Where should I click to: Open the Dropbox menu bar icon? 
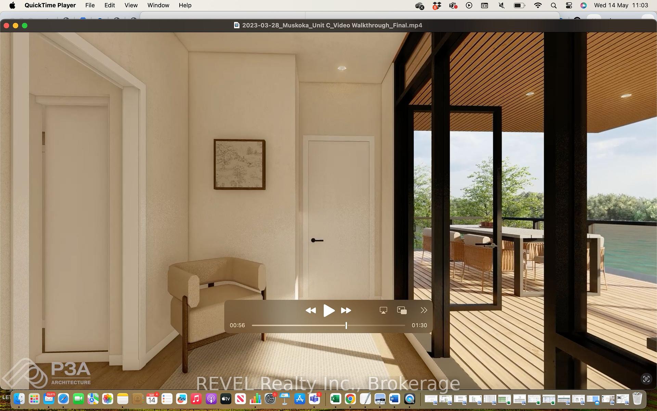(437, 5)
